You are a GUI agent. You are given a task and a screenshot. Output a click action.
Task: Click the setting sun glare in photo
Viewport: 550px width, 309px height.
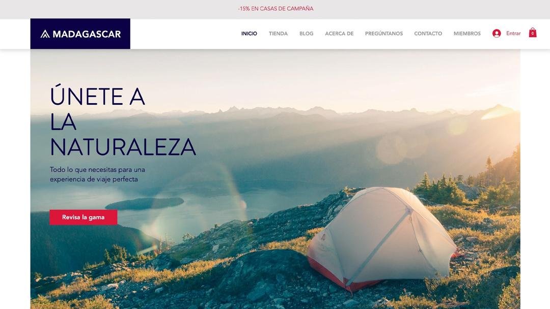point(498,112)
